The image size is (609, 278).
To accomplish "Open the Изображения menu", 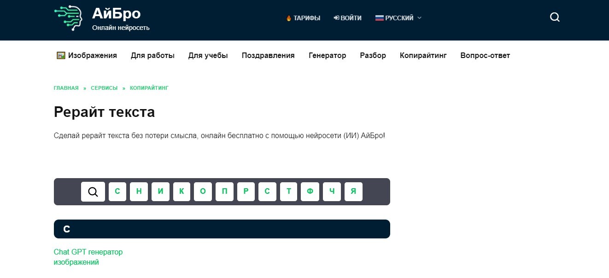I will pyautogui.click(x=87, y=56).
